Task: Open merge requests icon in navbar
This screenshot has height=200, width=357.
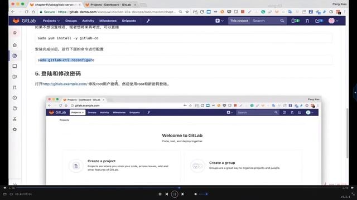Action: coord(307,21)
